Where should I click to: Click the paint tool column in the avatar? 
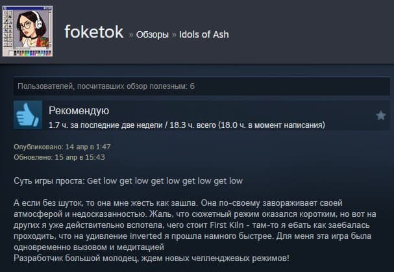coord(8,29)
